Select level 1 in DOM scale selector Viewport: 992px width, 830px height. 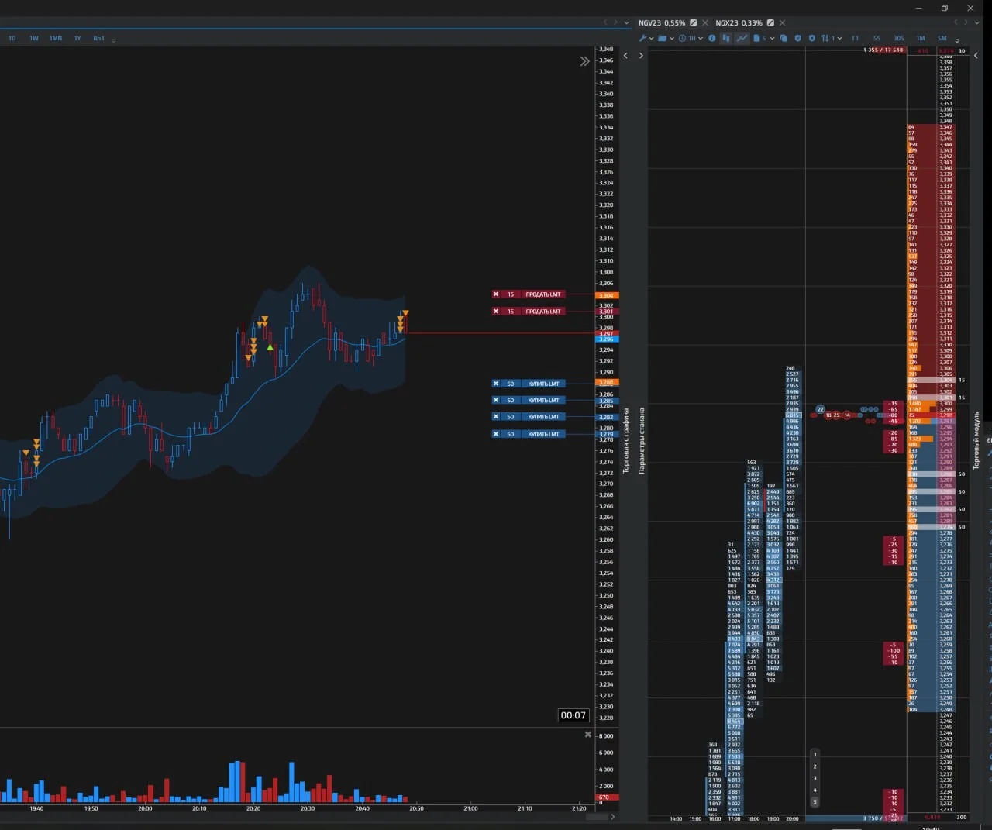(x=815, y=754)
